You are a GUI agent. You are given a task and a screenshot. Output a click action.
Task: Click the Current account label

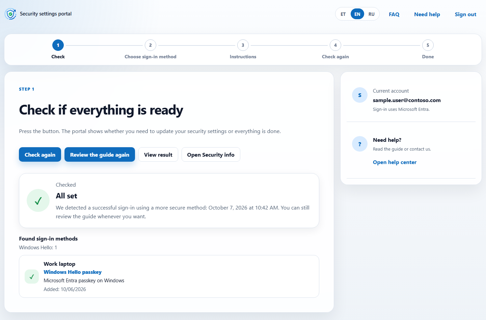click(391, 91)
